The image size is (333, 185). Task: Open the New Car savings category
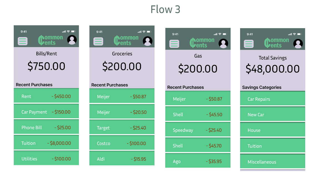[x=273, y=114]
